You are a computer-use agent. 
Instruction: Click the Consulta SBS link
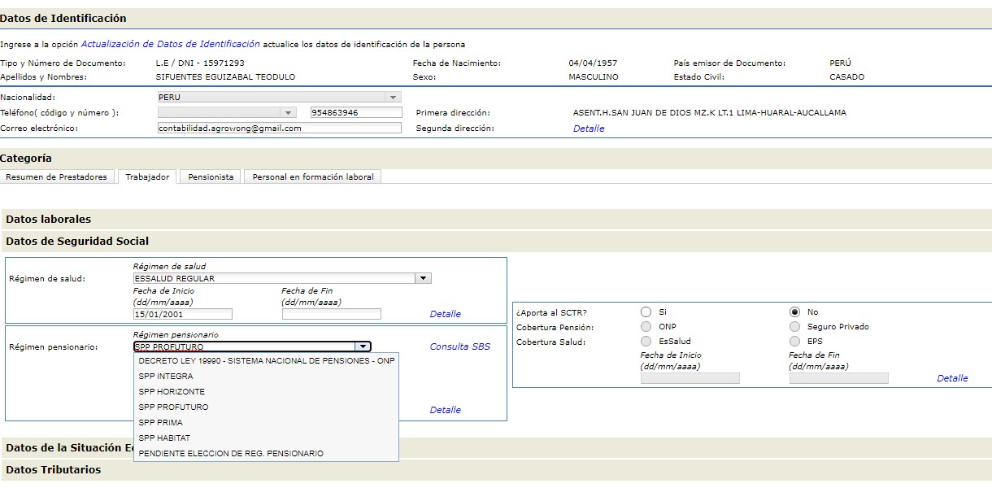pyautogui.click(x=460, y=346)
